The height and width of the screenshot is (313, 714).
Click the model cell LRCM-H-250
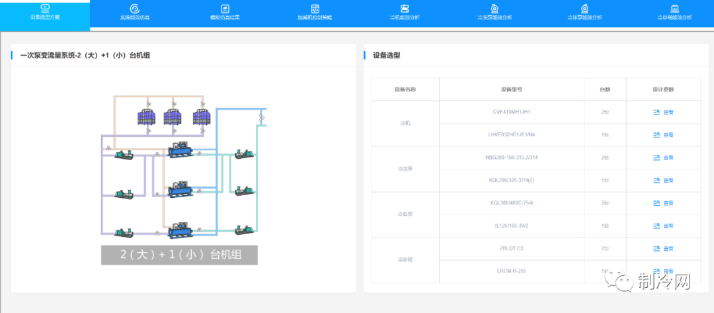click(512, 271)
